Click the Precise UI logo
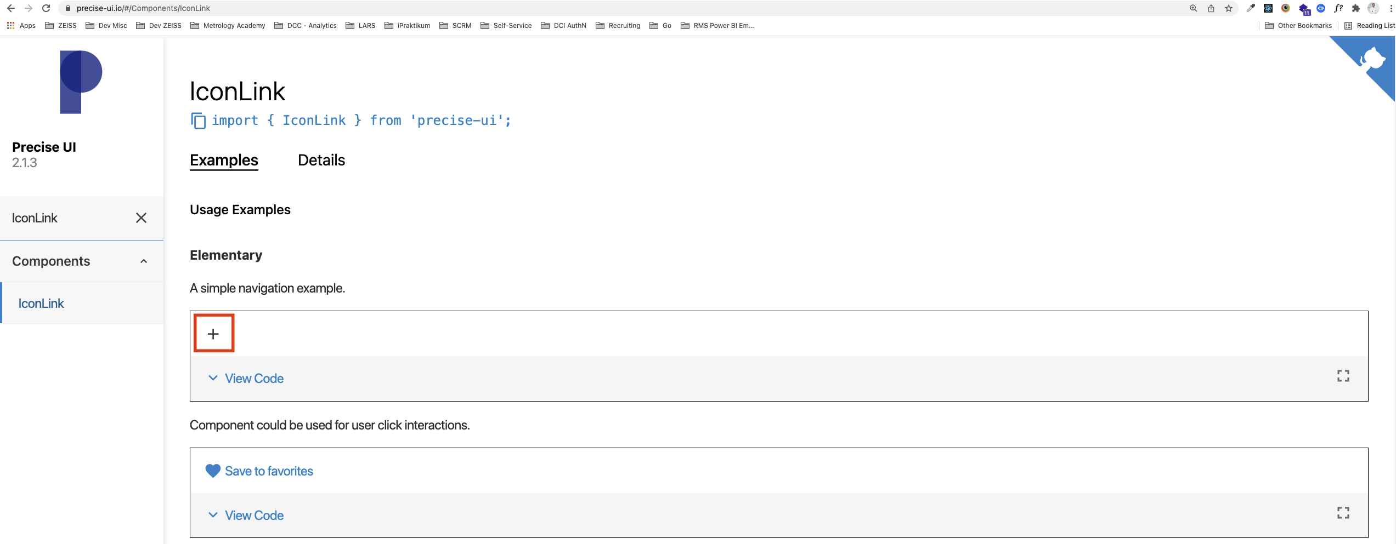The width and height of the screenshot is (1396, 544). (x=81, y=81)
